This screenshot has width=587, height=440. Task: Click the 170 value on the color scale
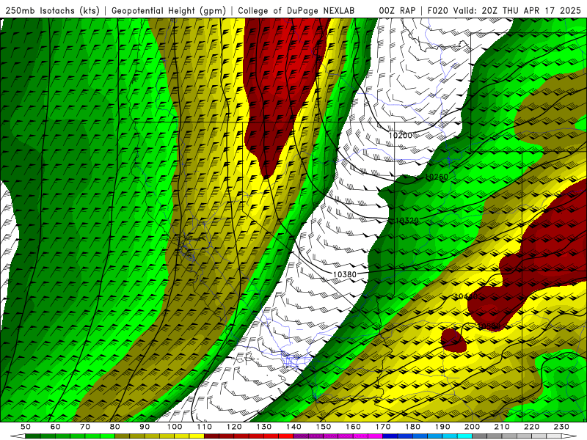(x=383, y=427)
